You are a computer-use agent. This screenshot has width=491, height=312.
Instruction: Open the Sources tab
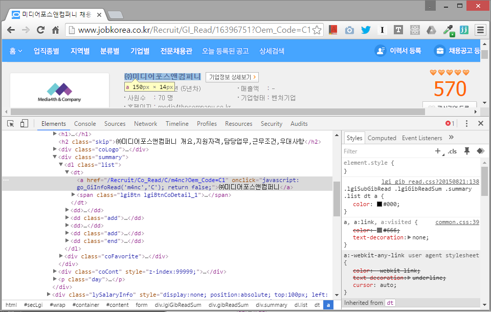coord(115,124)
